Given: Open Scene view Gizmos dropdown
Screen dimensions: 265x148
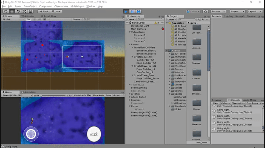Looking at the screenshot, I should tap(77, 19).
